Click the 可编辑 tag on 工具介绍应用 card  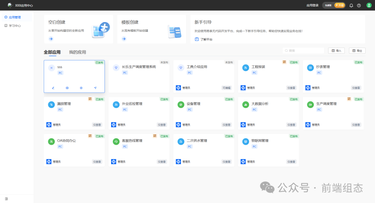pyautogui.click(x=226, y=88)
